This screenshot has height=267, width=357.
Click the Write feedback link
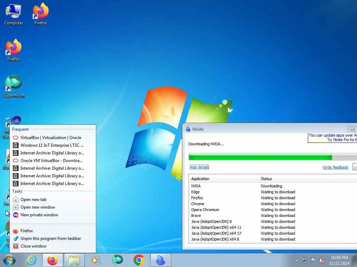[x=335, y=167]
